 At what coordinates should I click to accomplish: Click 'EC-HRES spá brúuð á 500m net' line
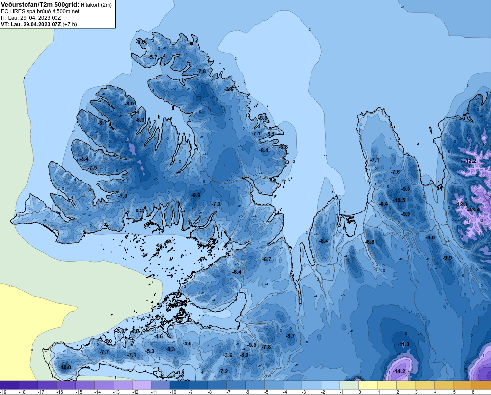click(x=40, y=11)
